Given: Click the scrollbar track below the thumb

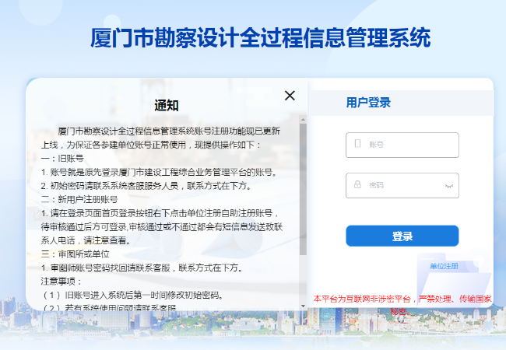Looking at the screenshot, I should [x=303, y=276].
